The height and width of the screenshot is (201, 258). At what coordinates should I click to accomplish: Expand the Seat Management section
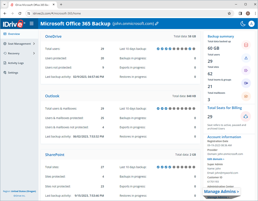click(x=19, y=44)
